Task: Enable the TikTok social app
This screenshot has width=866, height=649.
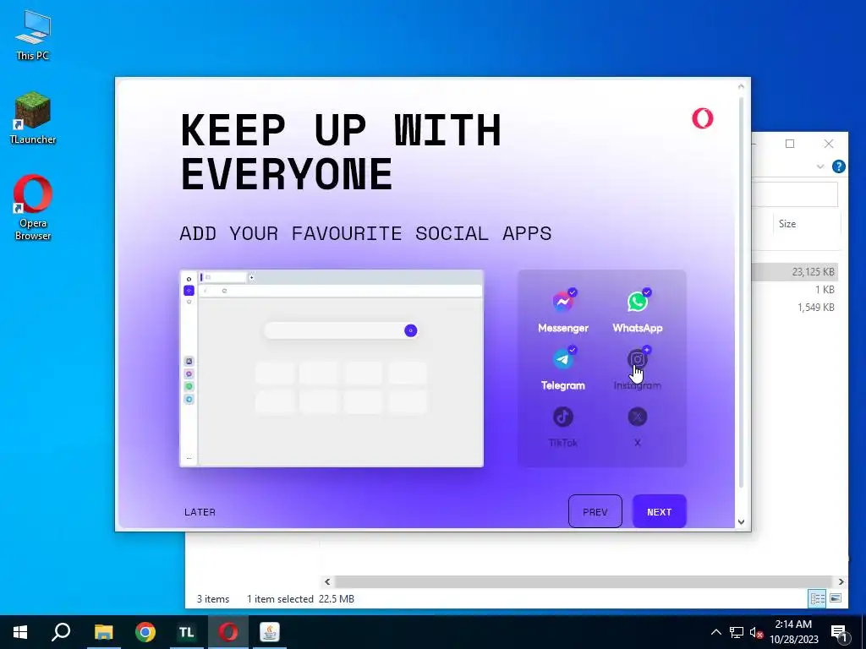Action: (562, 426)
